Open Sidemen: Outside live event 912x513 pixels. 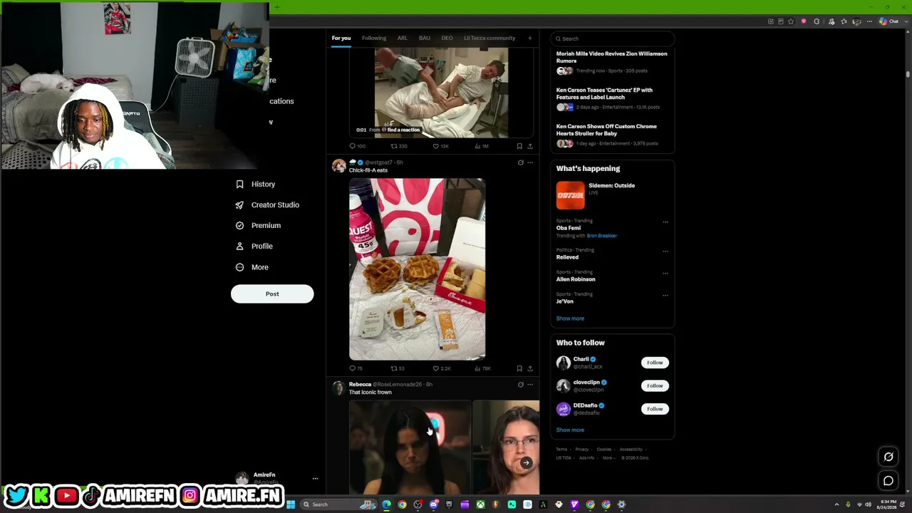[612, 195]
